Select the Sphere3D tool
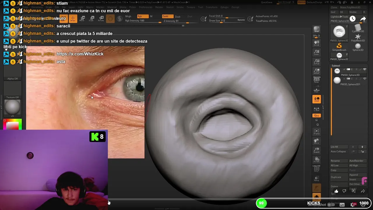 pos(358,47)
